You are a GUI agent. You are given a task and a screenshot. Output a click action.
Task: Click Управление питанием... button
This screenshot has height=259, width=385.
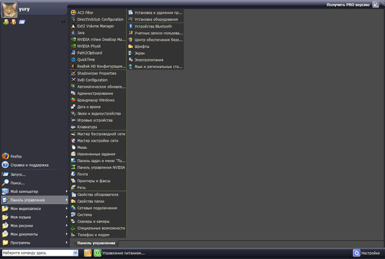(123, 253)
